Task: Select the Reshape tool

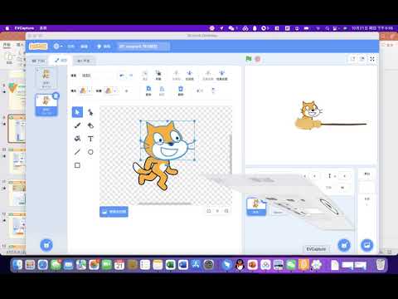Action: 90,112
